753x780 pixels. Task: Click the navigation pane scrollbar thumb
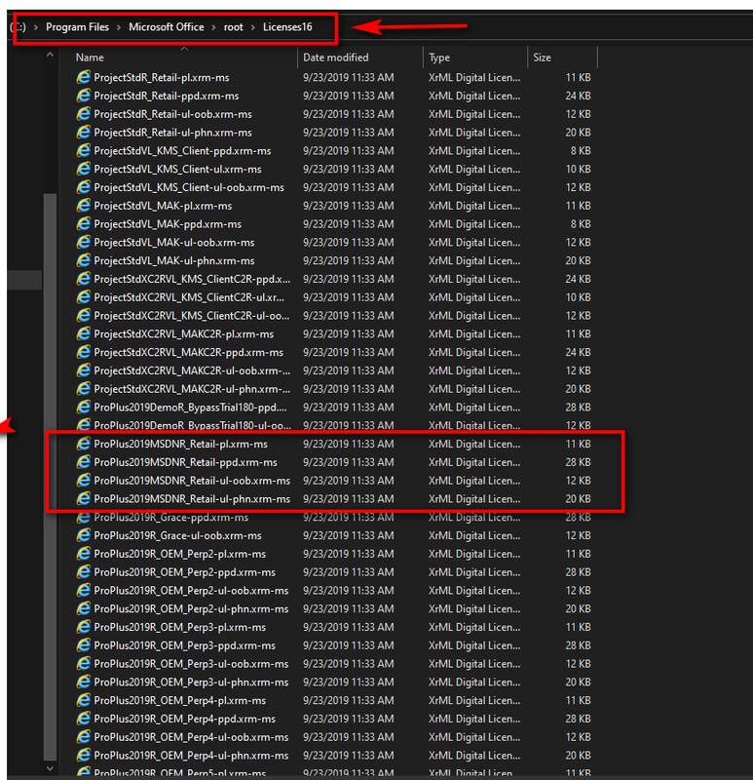(50, 476)
